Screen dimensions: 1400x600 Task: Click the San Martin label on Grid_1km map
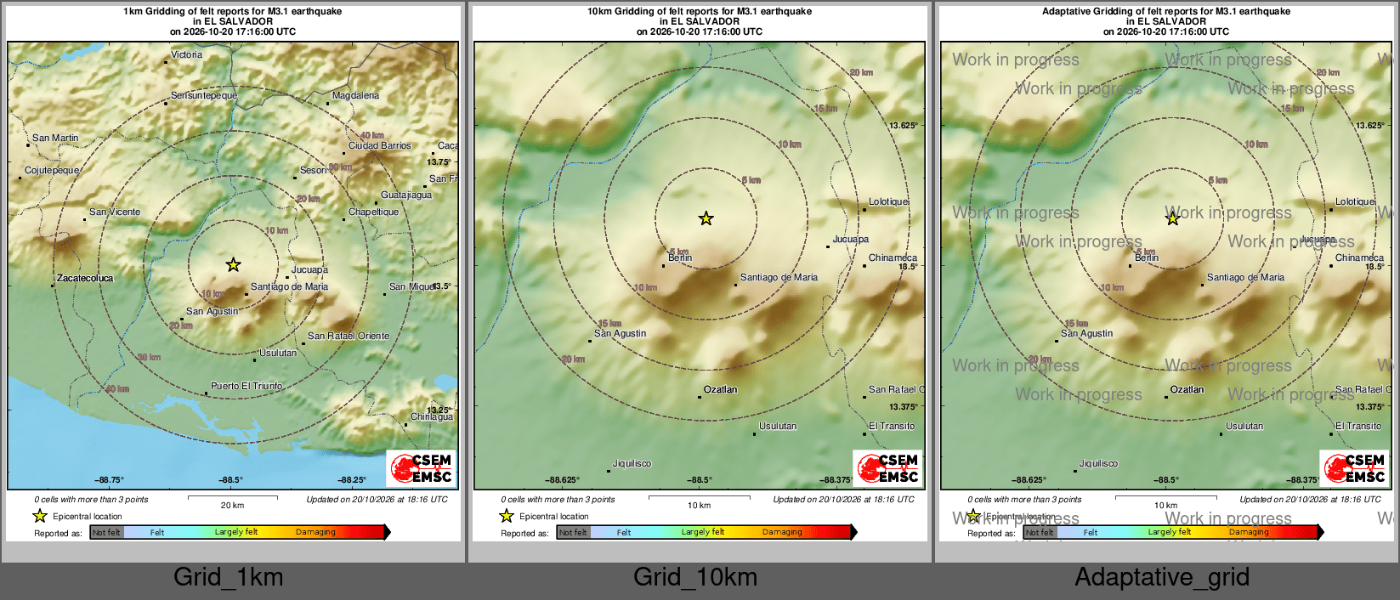pos(55,138)
